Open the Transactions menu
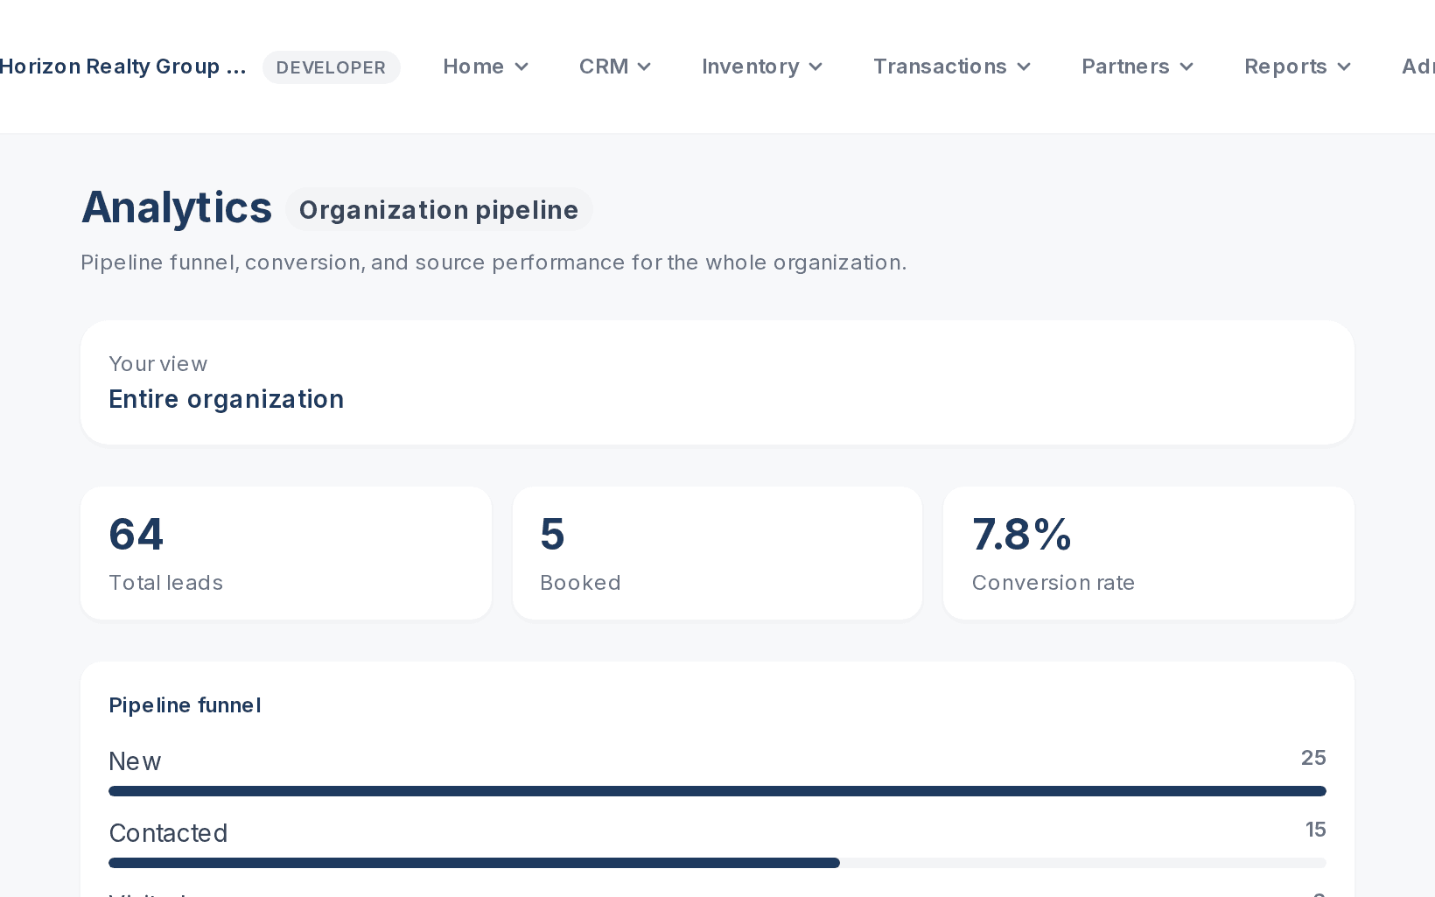Image resolution: width=1435 pixels, height=897 pixels. coord(952,67)
